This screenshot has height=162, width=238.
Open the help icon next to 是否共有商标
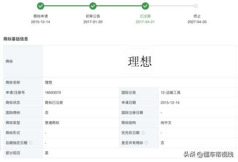click(x=146, y=143)
